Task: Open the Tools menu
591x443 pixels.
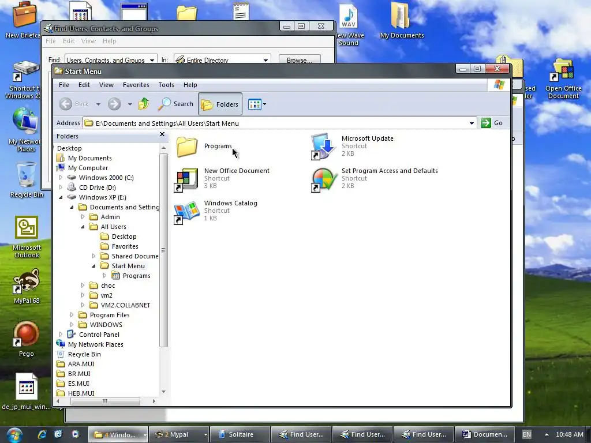Action: click(x=166, y=85)
